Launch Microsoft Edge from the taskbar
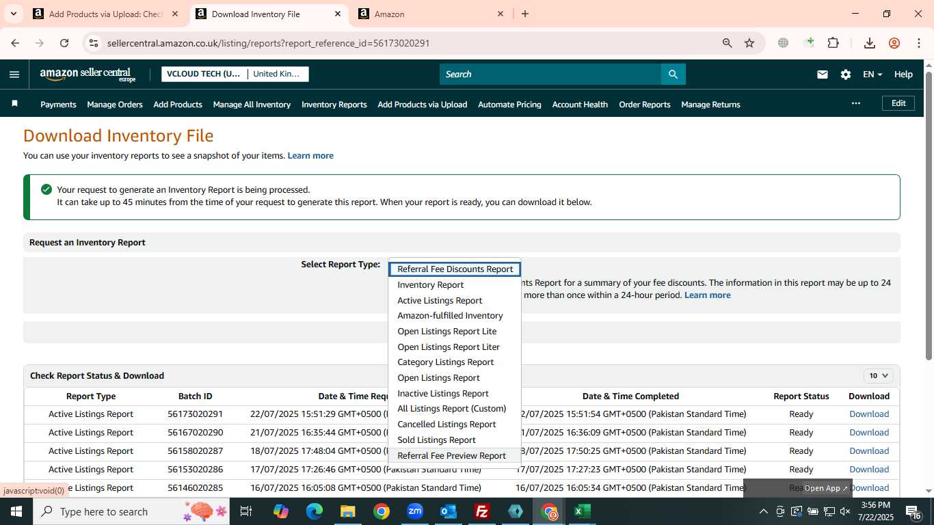 315,511
